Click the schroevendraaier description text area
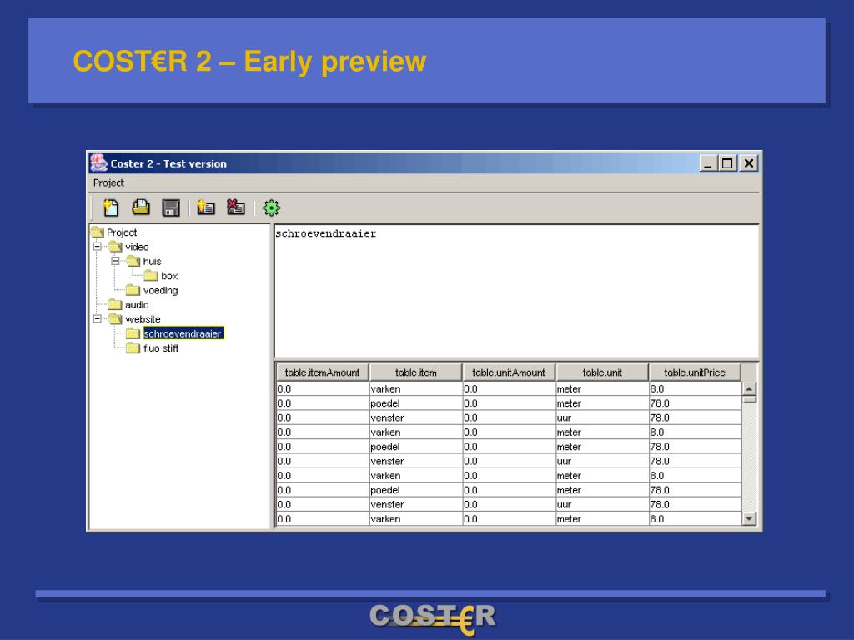 click(x=516, y=291)
